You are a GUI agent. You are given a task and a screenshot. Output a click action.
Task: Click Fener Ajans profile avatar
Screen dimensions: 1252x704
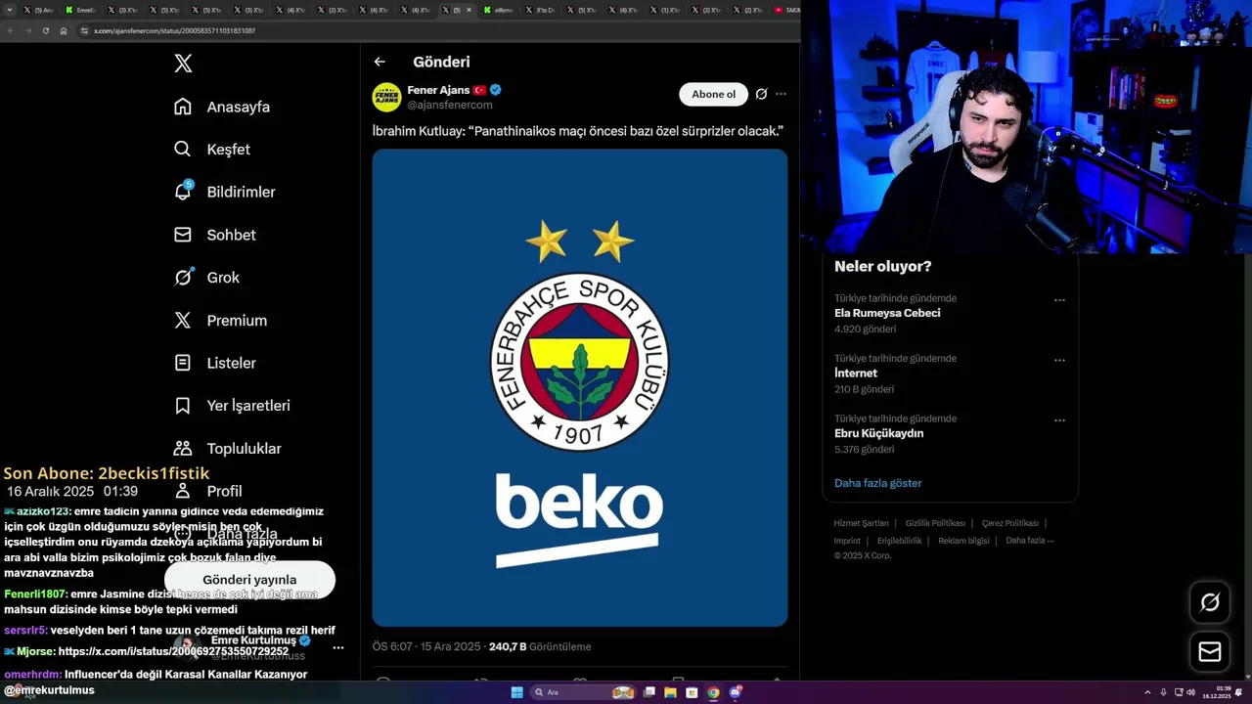point(386,97)
